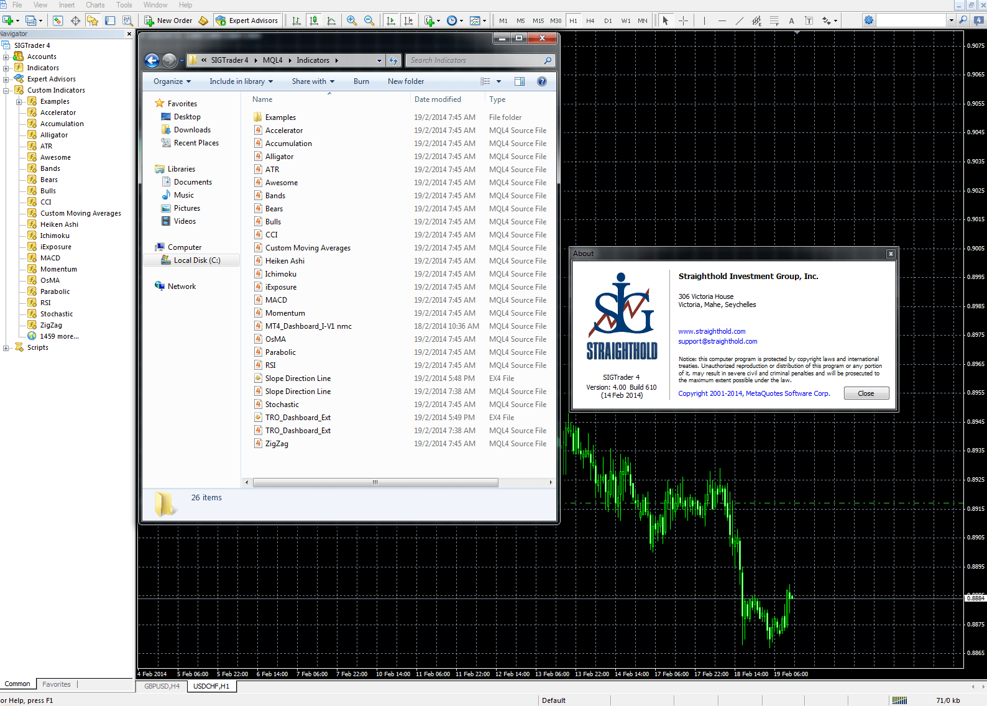The width and height of the screenshot is (987, 706).
Task: Select the Fibonacci retracement tool
Action: coord(774,21)
